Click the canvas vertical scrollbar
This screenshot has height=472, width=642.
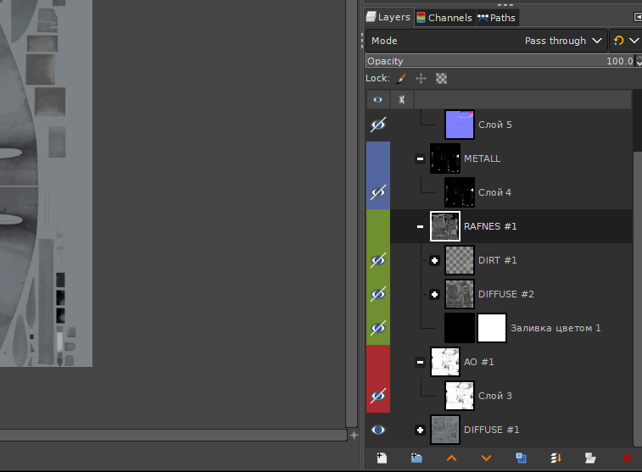pos(351,214)
